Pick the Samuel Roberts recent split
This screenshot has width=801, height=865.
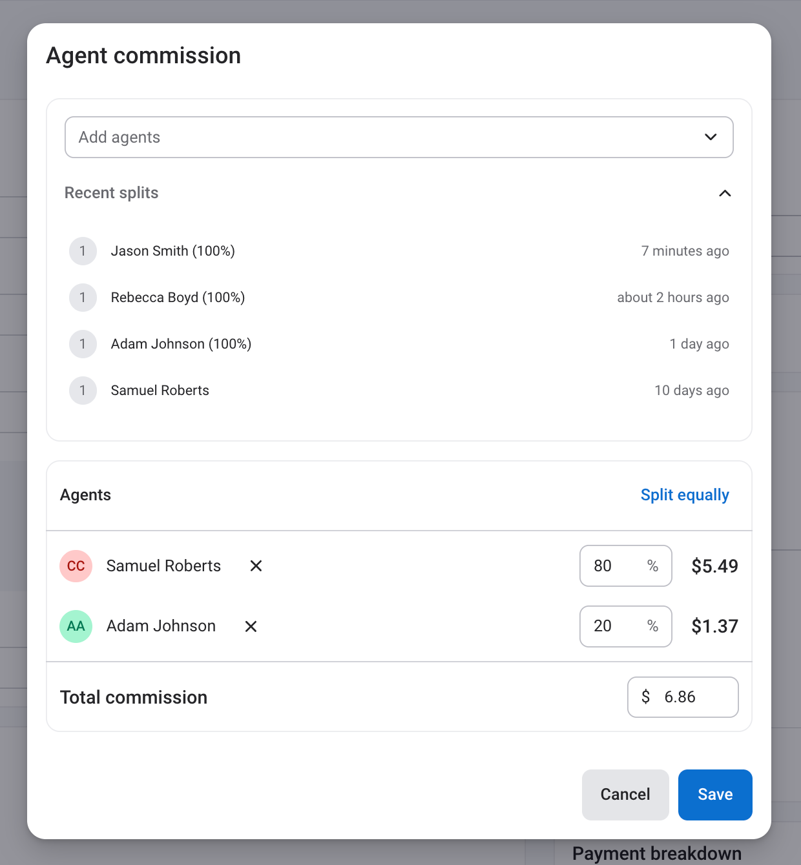tap(160, 391)
